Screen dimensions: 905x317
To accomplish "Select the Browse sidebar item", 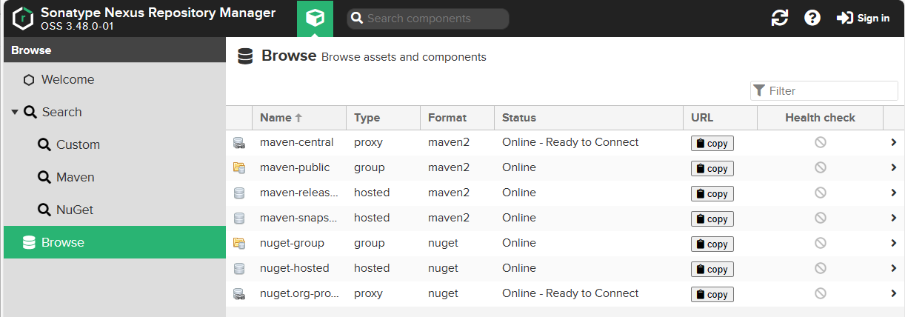I will 115,242.
